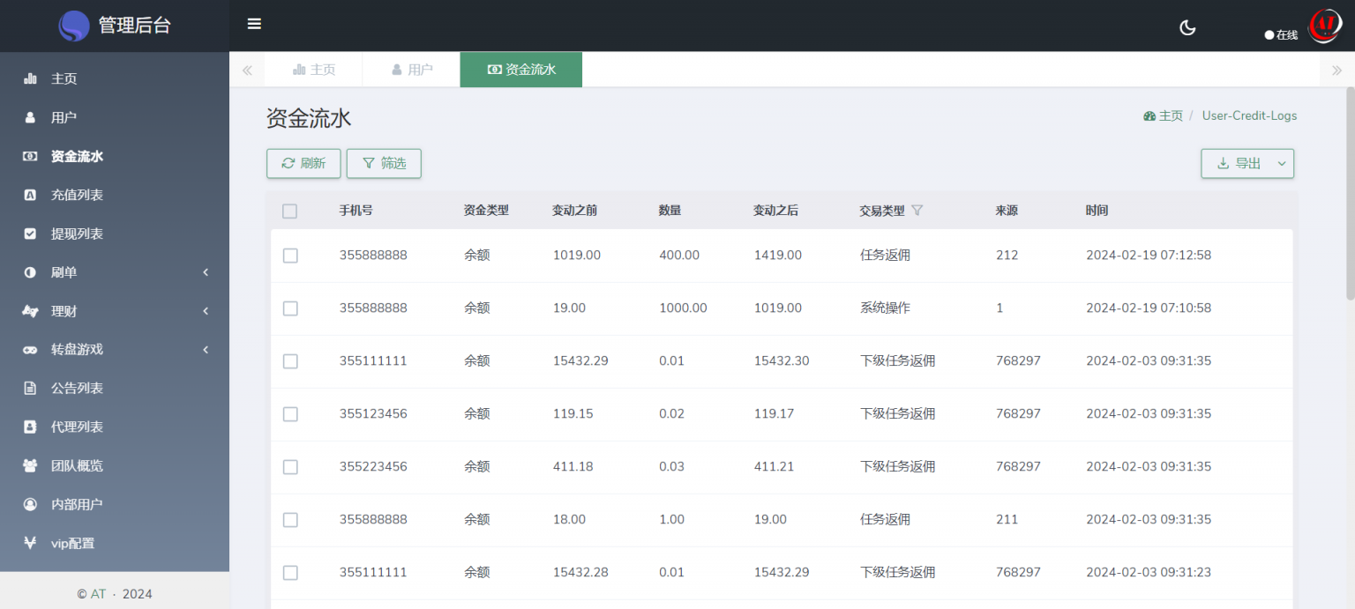View 团队概览 via its sidebar icon
This screenshot has height=609, width=1355.
pyautogui.click(x=31, y=465)
